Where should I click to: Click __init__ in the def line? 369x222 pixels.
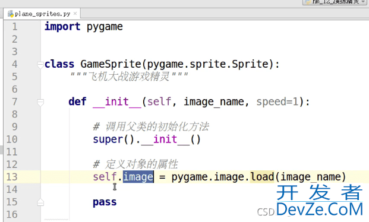(117, 102)
